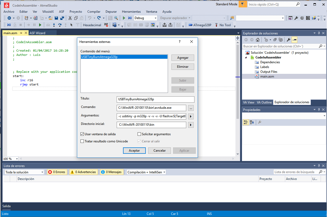The height and width of the screenshot is (217, 327).
Task: Click the Show All Files icon in Solution Explorer
Action: pyautogui.click(x=280, y=40)
